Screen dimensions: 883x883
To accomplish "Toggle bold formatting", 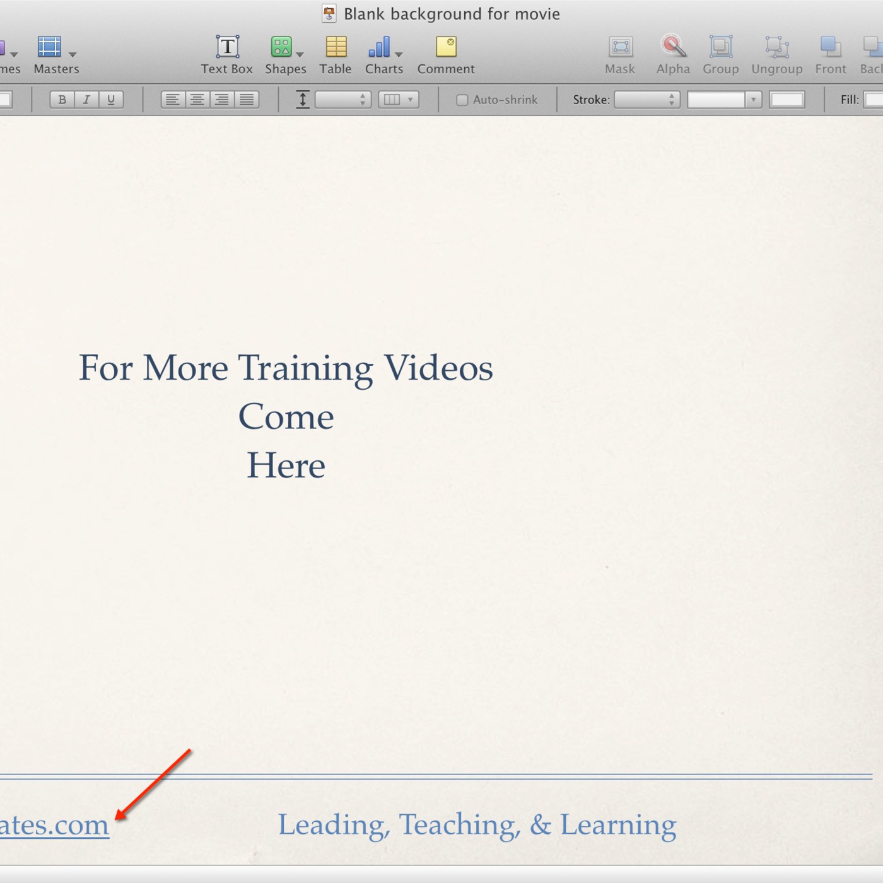I will (62, 100).
